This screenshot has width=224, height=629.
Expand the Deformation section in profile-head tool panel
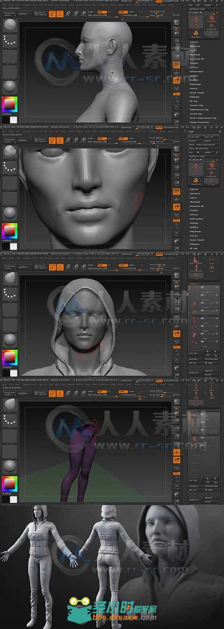click(196, 72)
